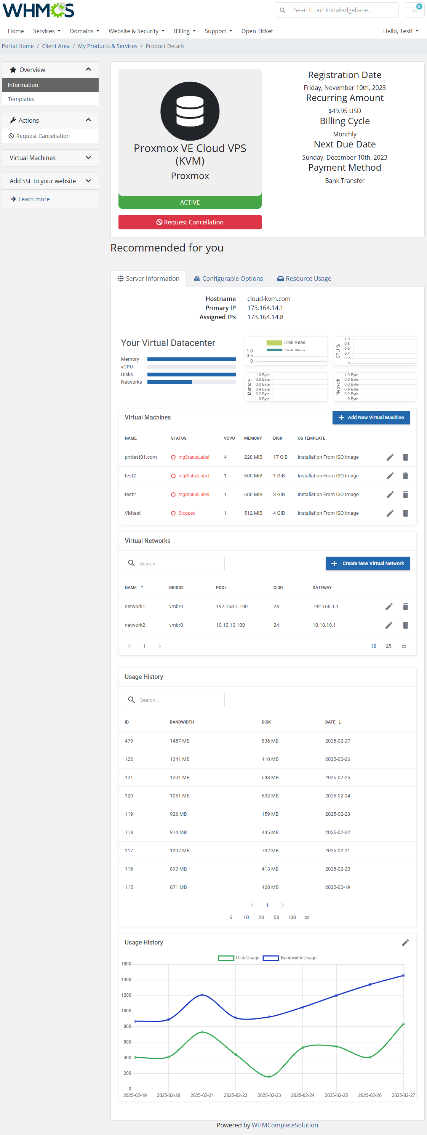Open the Hello, Test! account dropdown
This screenshot has height=1135, width=427.
click(x=401, y=31)
